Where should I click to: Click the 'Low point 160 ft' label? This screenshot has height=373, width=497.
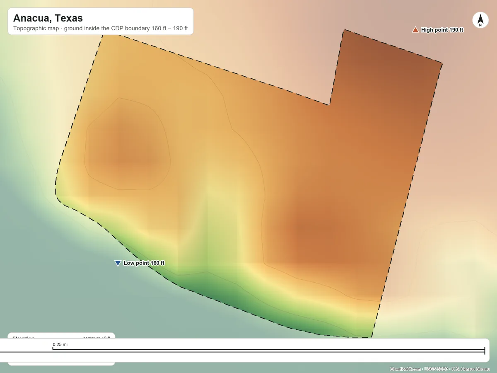[x=144, y=263]
